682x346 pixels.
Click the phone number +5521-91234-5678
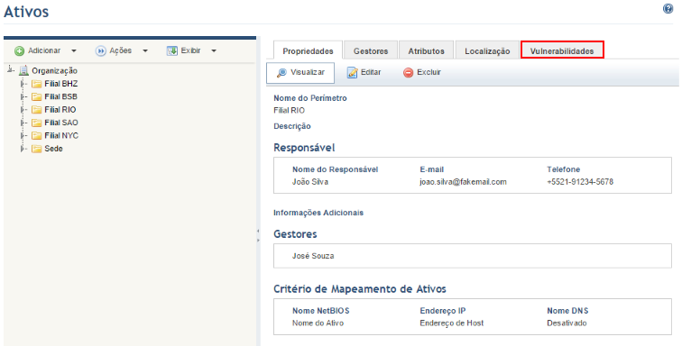[580, 182]
